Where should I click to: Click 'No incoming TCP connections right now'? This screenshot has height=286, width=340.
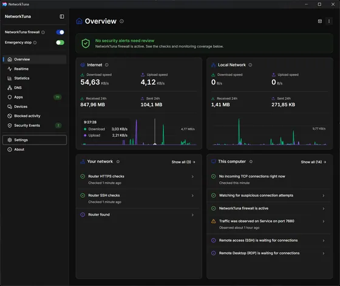(252, 177)
